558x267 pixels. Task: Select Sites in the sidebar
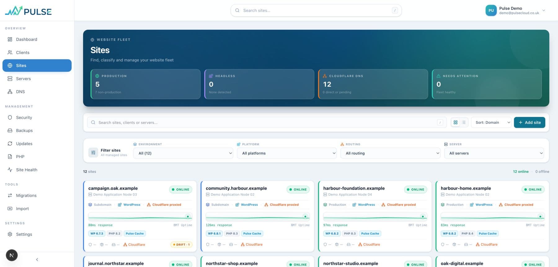[37, 66]
